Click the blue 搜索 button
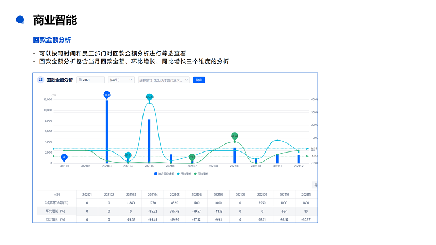This screenshot has height=245, width=436. pyautogui.click(x=199, y=80)
